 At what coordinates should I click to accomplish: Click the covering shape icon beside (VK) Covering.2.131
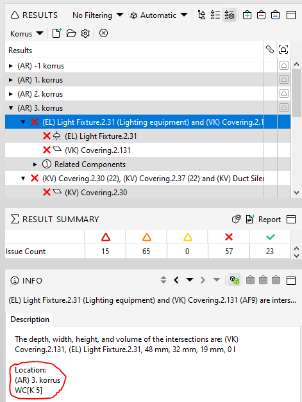coord(57,149)
